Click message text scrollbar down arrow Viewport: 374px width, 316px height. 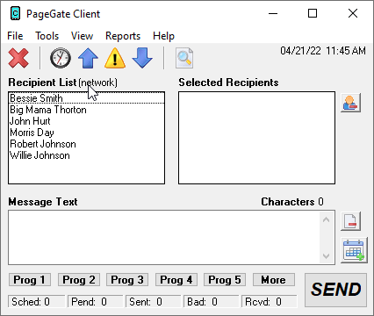(x=326, y=256)
